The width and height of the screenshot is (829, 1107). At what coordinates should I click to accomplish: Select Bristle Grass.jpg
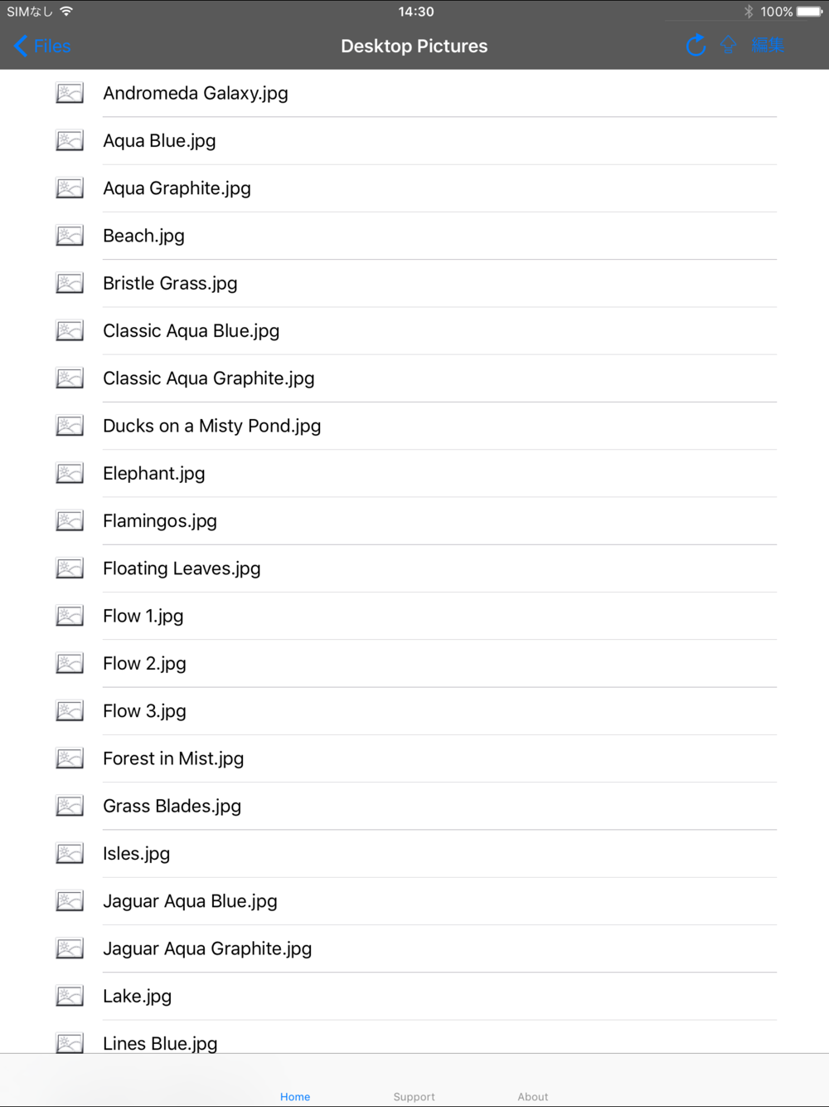click(414, 283)
